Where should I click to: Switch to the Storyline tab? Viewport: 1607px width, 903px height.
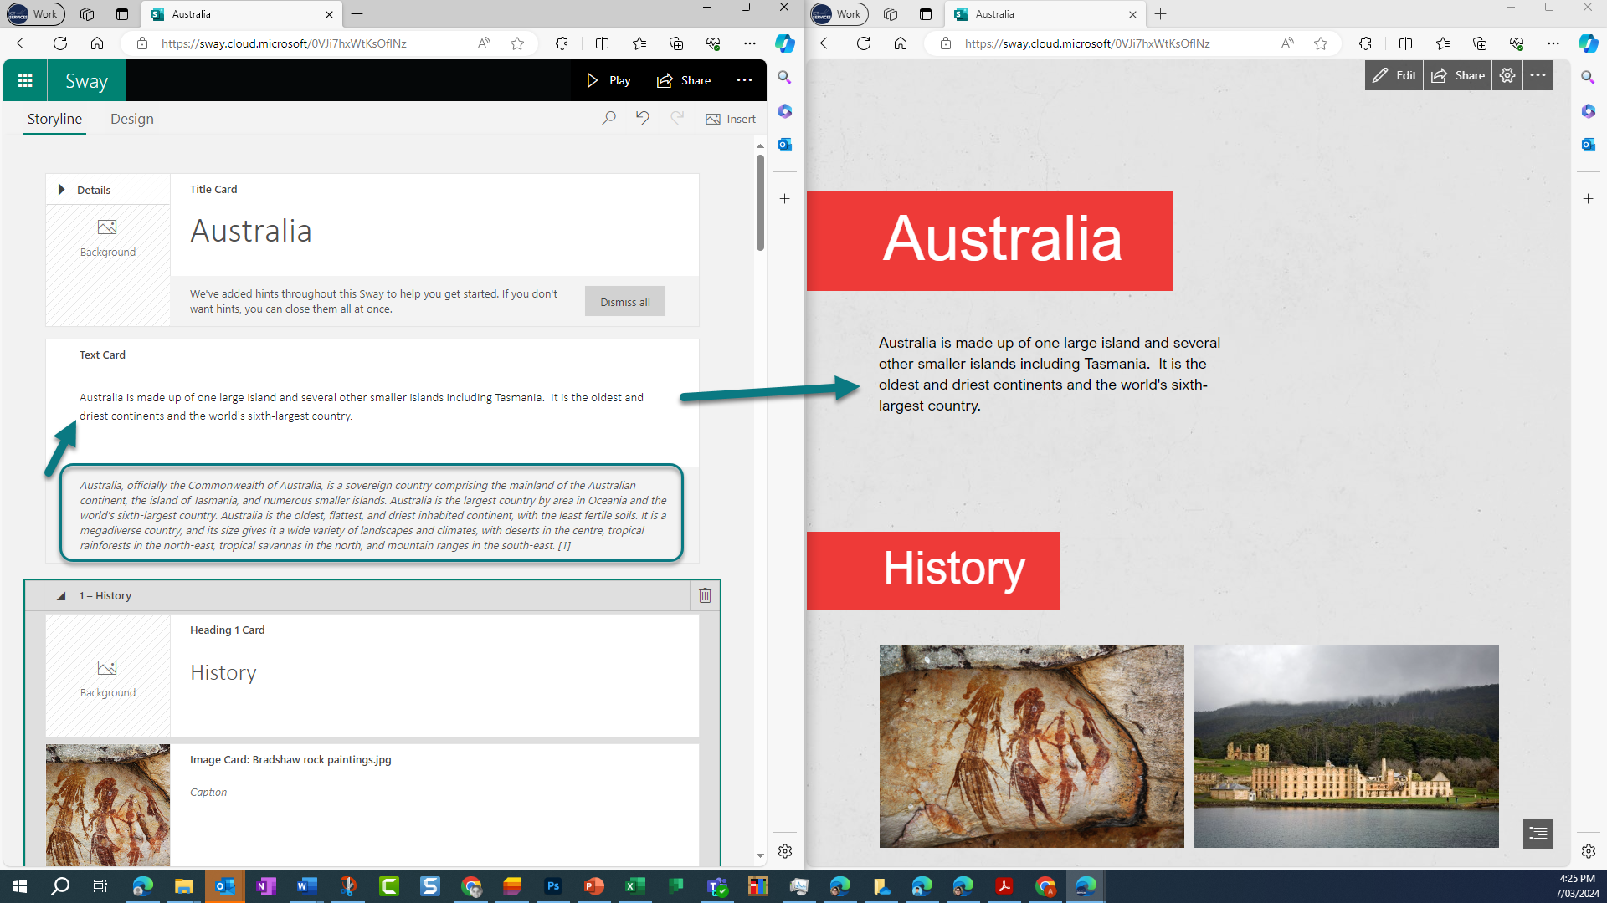[54, 119]
